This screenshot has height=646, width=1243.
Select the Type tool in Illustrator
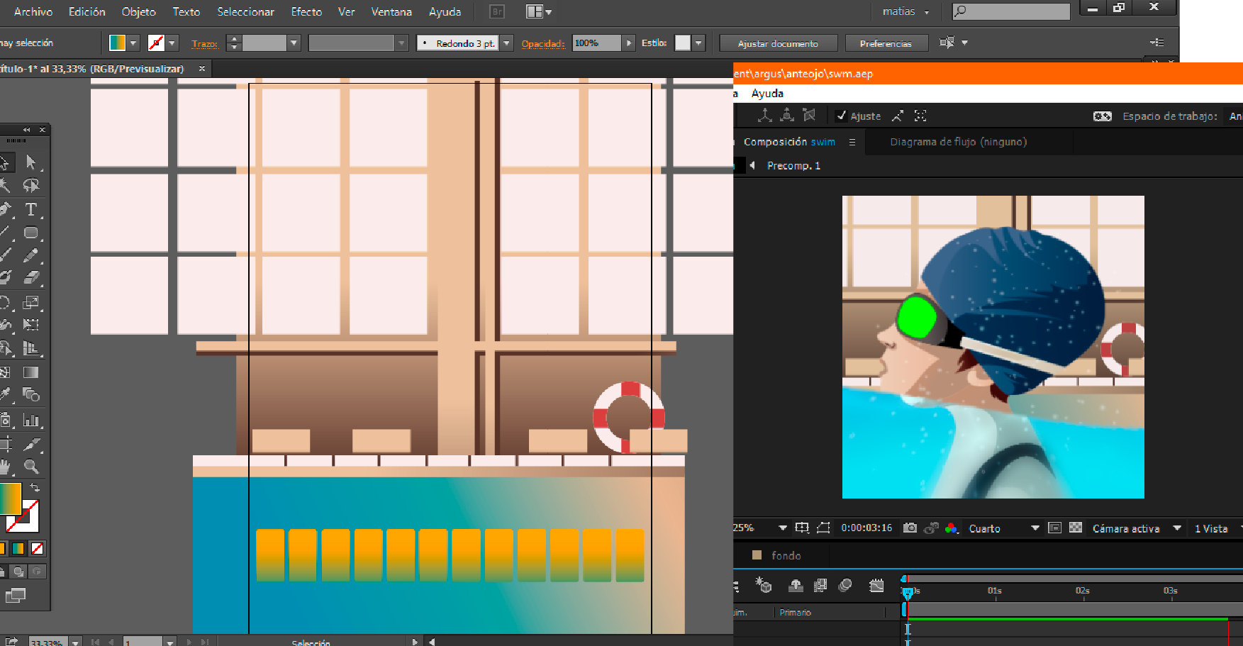[30, 209]
